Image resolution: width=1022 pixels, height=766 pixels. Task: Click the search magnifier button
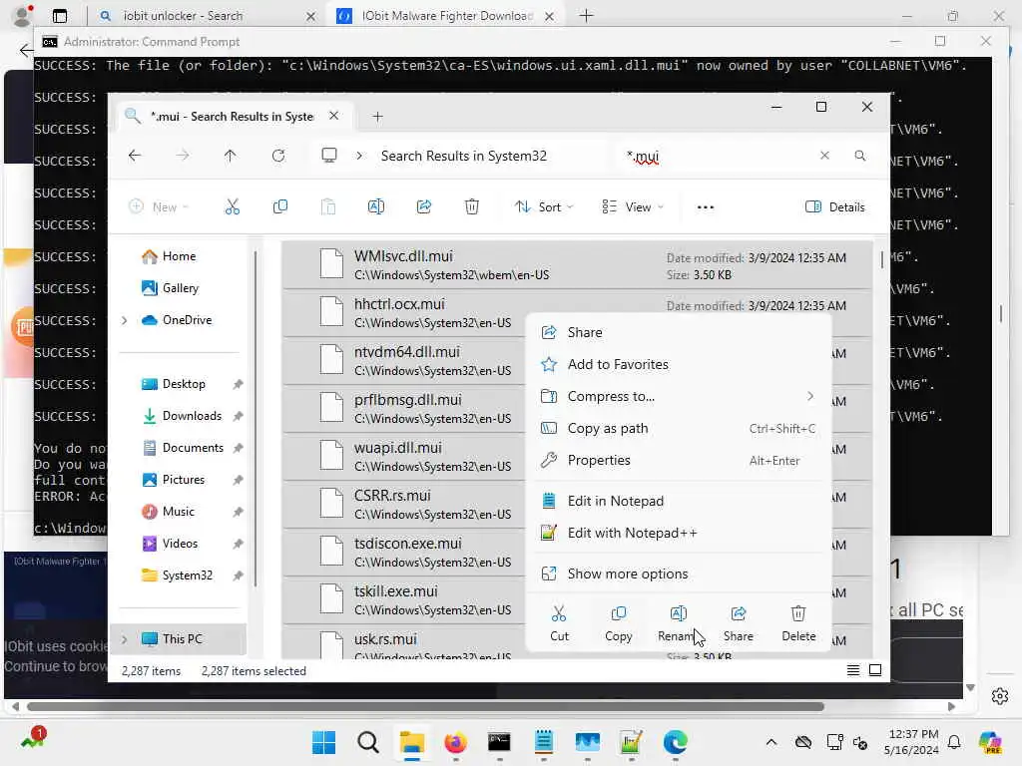(x=860, y=156)
